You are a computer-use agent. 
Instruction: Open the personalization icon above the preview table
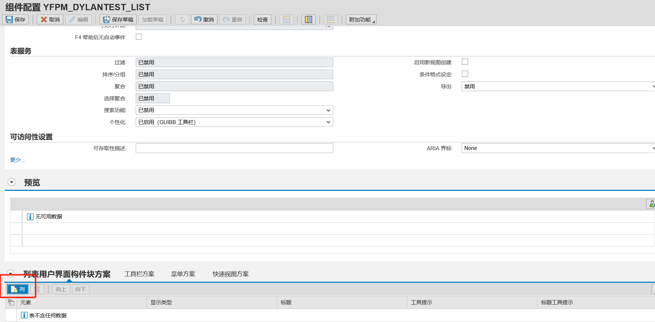coord(652,204)
